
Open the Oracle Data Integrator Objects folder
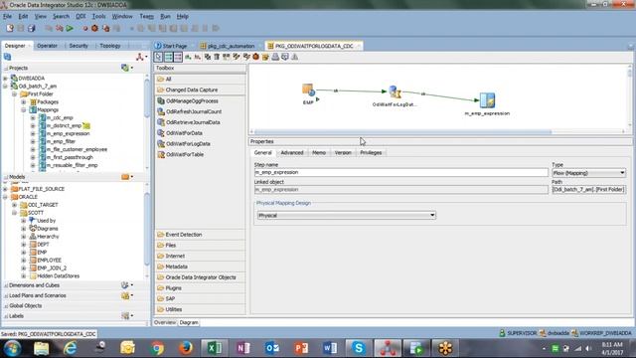(201, 277)
